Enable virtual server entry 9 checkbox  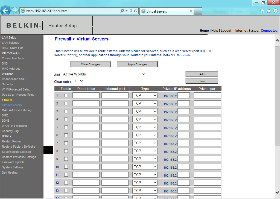tap(66, 159)
